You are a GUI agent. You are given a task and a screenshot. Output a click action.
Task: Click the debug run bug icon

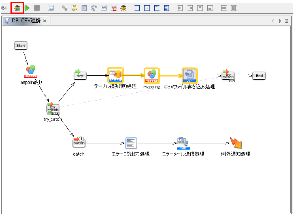pos(17,8)
